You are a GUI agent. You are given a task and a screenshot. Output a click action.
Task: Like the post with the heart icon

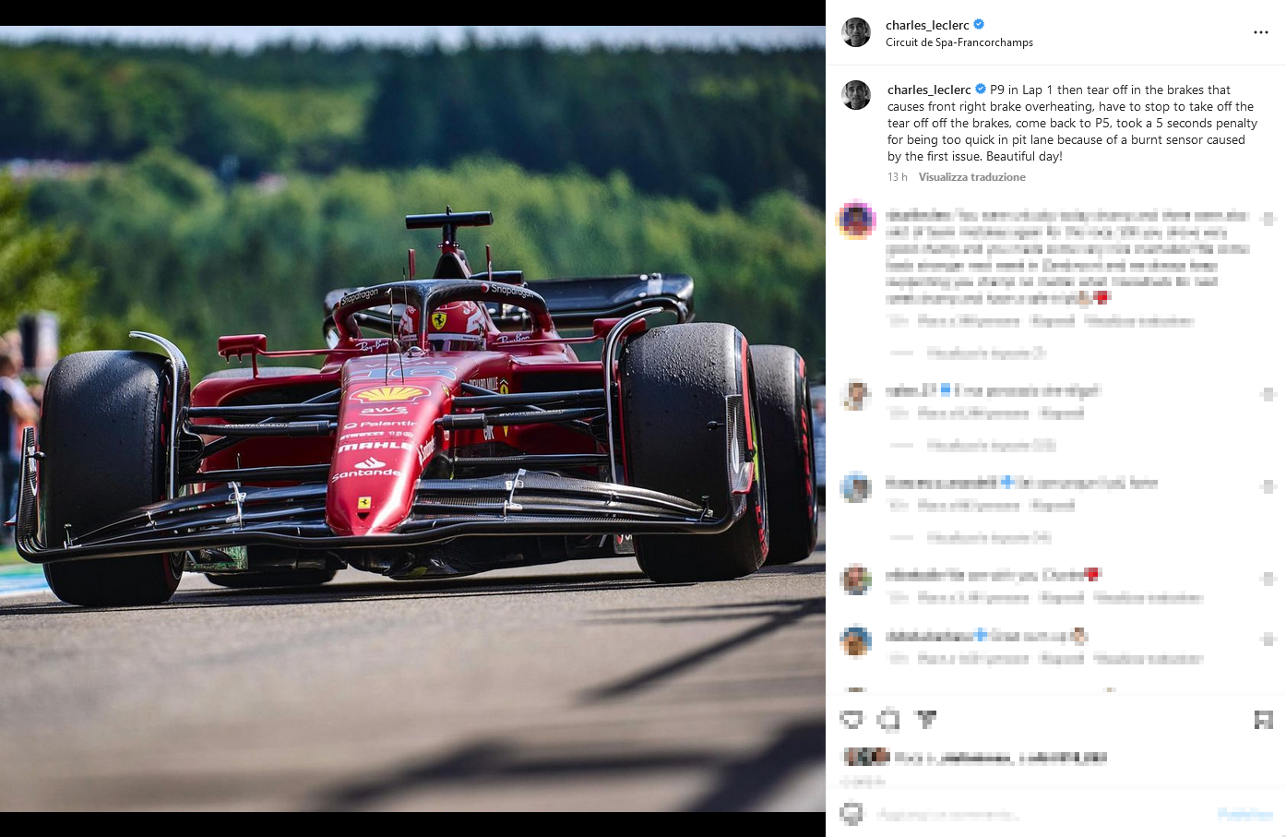pos(851,719)
